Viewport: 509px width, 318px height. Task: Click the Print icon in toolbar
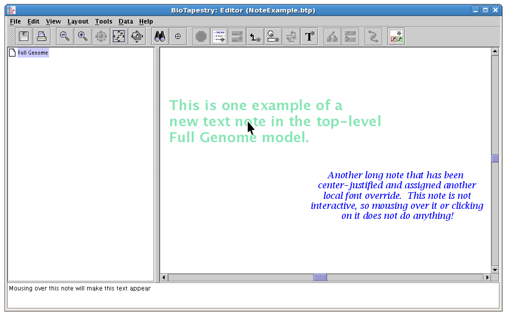pos(42,37)
